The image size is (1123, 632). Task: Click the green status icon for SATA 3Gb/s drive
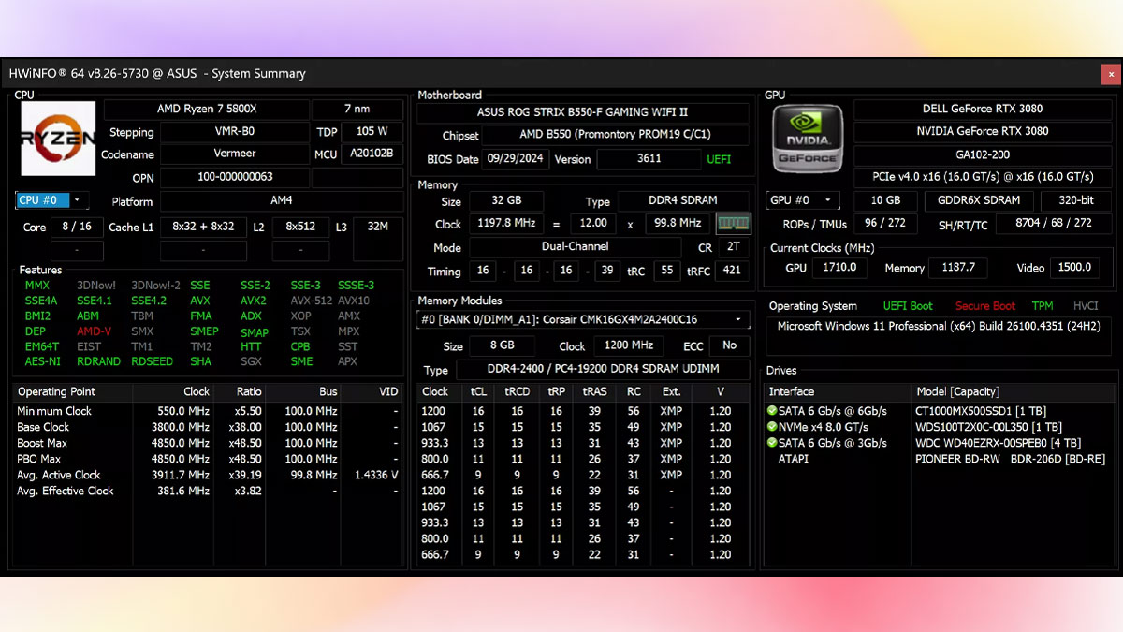pos(772,443)
